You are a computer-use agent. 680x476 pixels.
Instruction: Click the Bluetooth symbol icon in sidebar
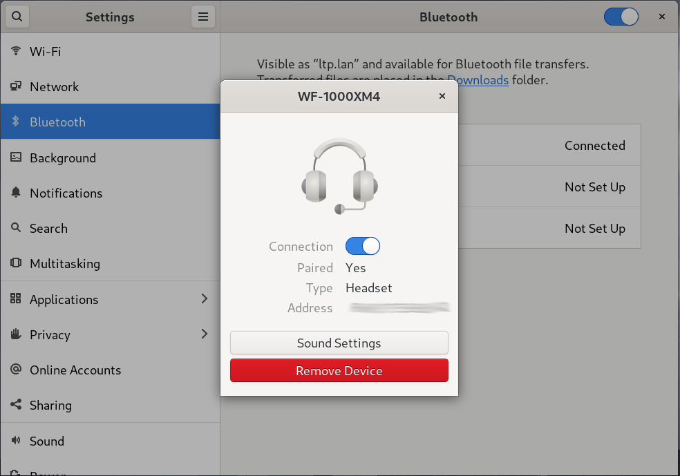tap(16, 122)
